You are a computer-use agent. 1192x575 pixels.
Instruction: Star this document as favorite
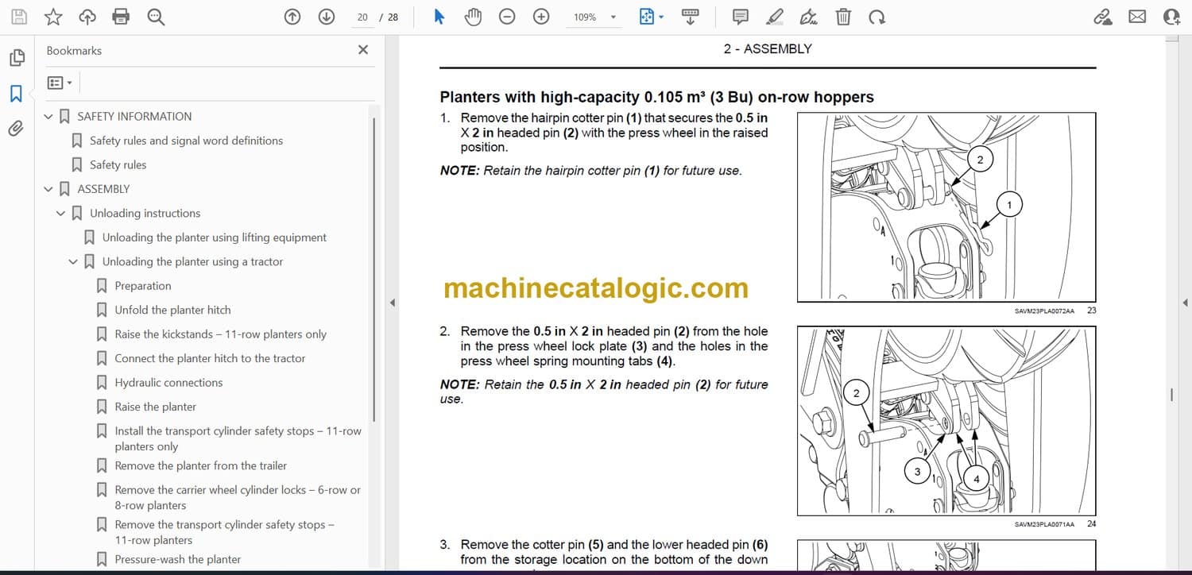pos(52,17)
